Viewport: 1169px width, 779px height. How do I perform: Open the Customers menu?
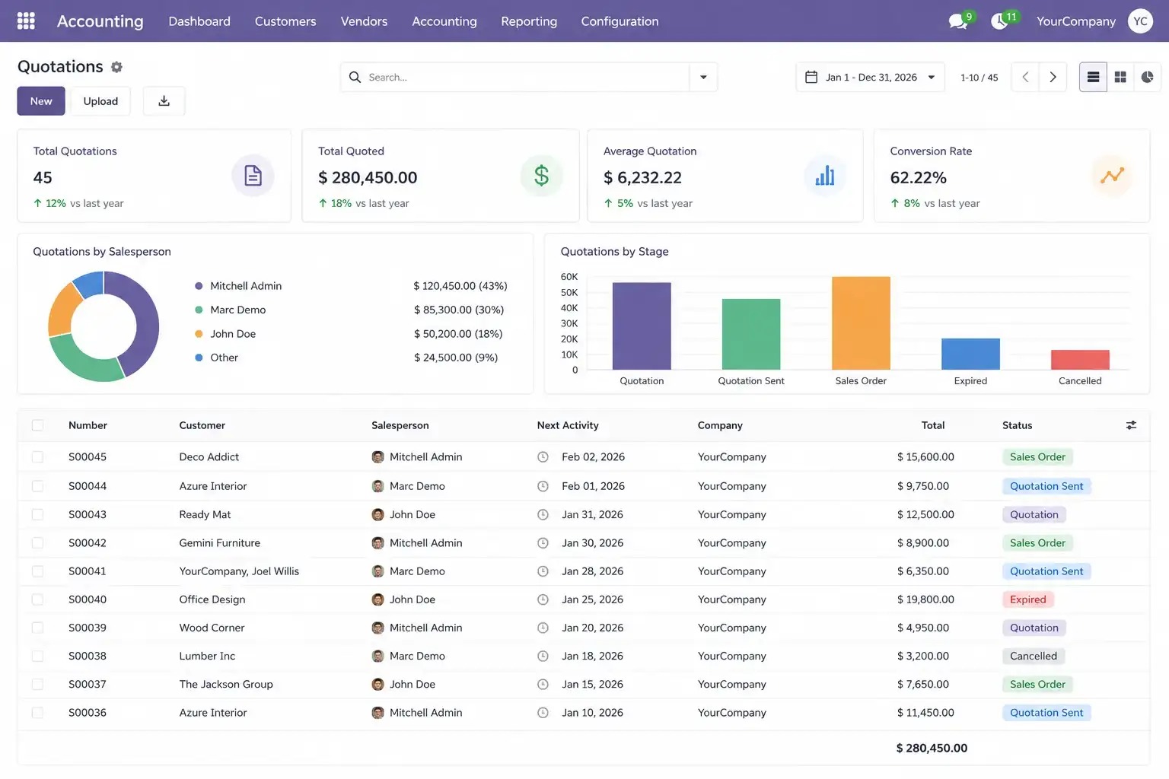285,21
